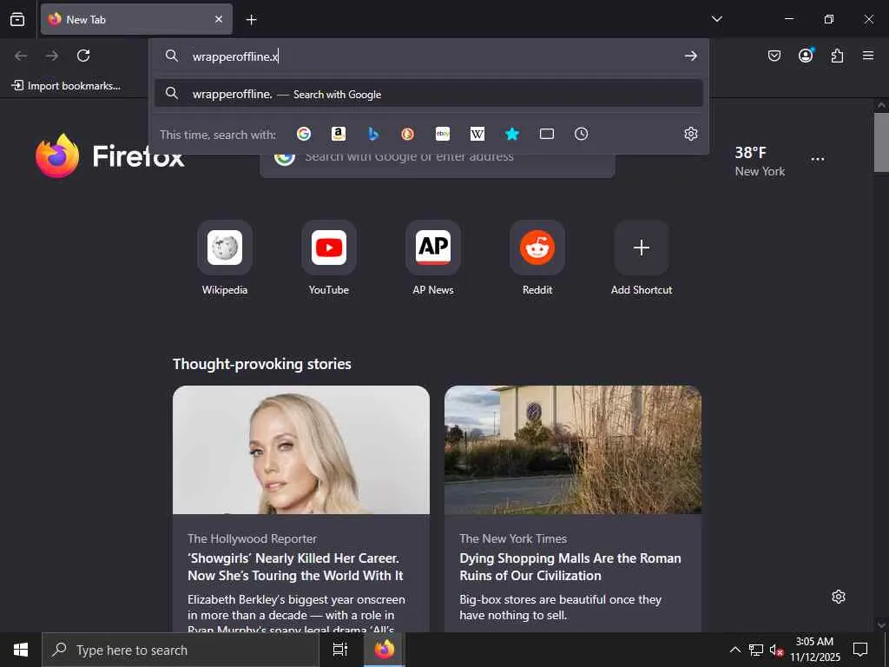Click Firefox icon in the taskbar
Screen dimensions: 889x667
[385, 650]
